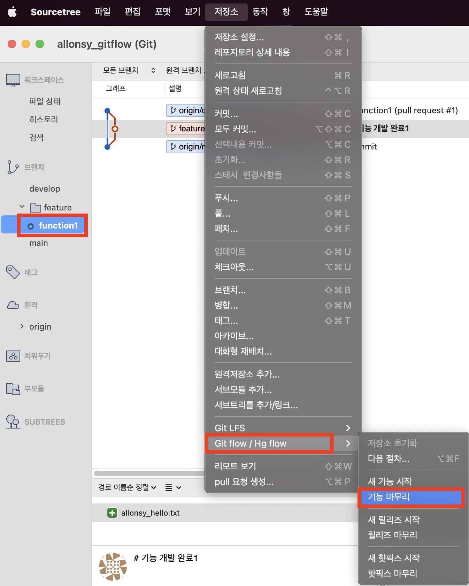Click the Stashes icon in sidebar
469x586 pixels.
(x=13, y=356)
